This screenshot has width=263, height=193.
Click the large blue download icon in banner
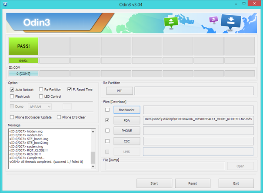click(231, 22)
